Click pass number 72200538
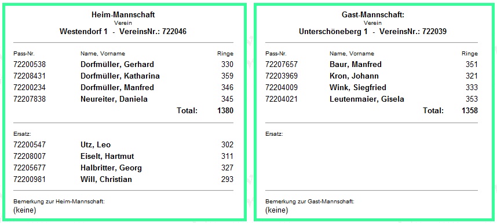The height and width of the screenshot is (223, 497). pyautogui.click(x=30, y=65)
